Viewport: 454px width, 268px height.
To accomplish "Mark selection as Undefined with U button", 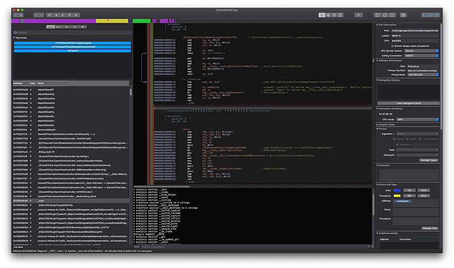I will [x=76, y=15].
